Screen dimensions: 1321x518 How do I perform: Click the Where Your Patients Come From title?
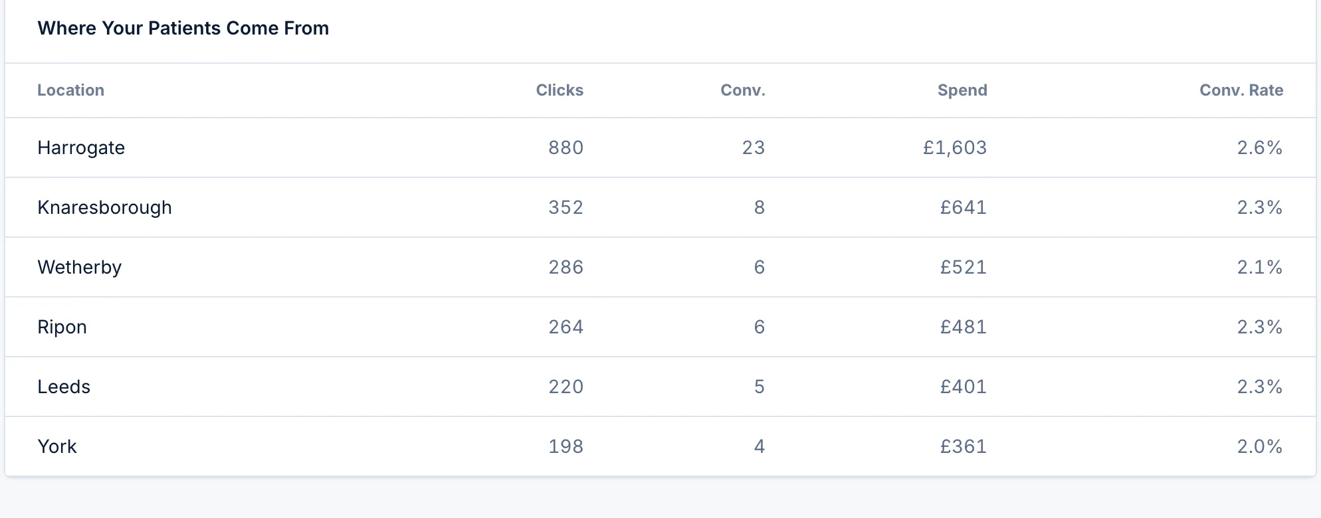[x=183, y=28]
